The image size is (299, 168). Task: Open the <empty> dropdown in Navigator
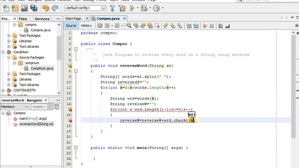[42, 107]
